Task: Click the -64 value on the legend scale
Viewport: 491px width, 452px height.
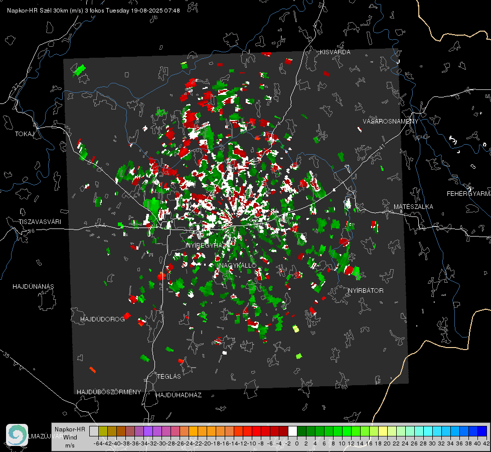Action: pyautogui.click(x=98, y=443)
